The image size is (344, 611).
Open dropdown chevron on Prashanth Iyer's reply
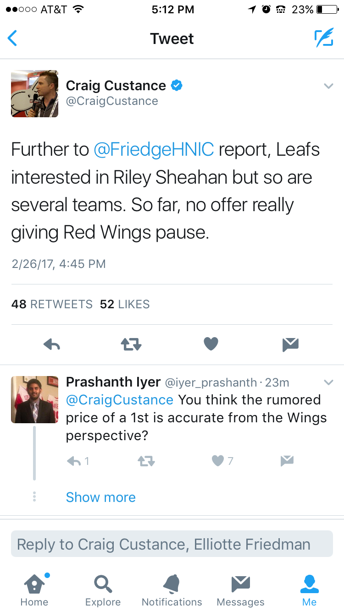point(328,382)
